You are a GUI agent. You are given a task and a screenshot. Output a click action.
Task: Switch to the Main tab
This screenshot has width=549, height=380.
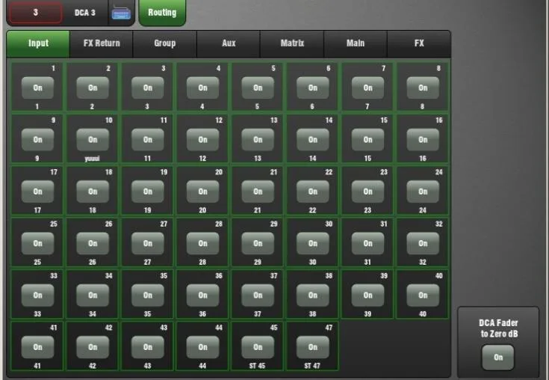click(356, 43)
